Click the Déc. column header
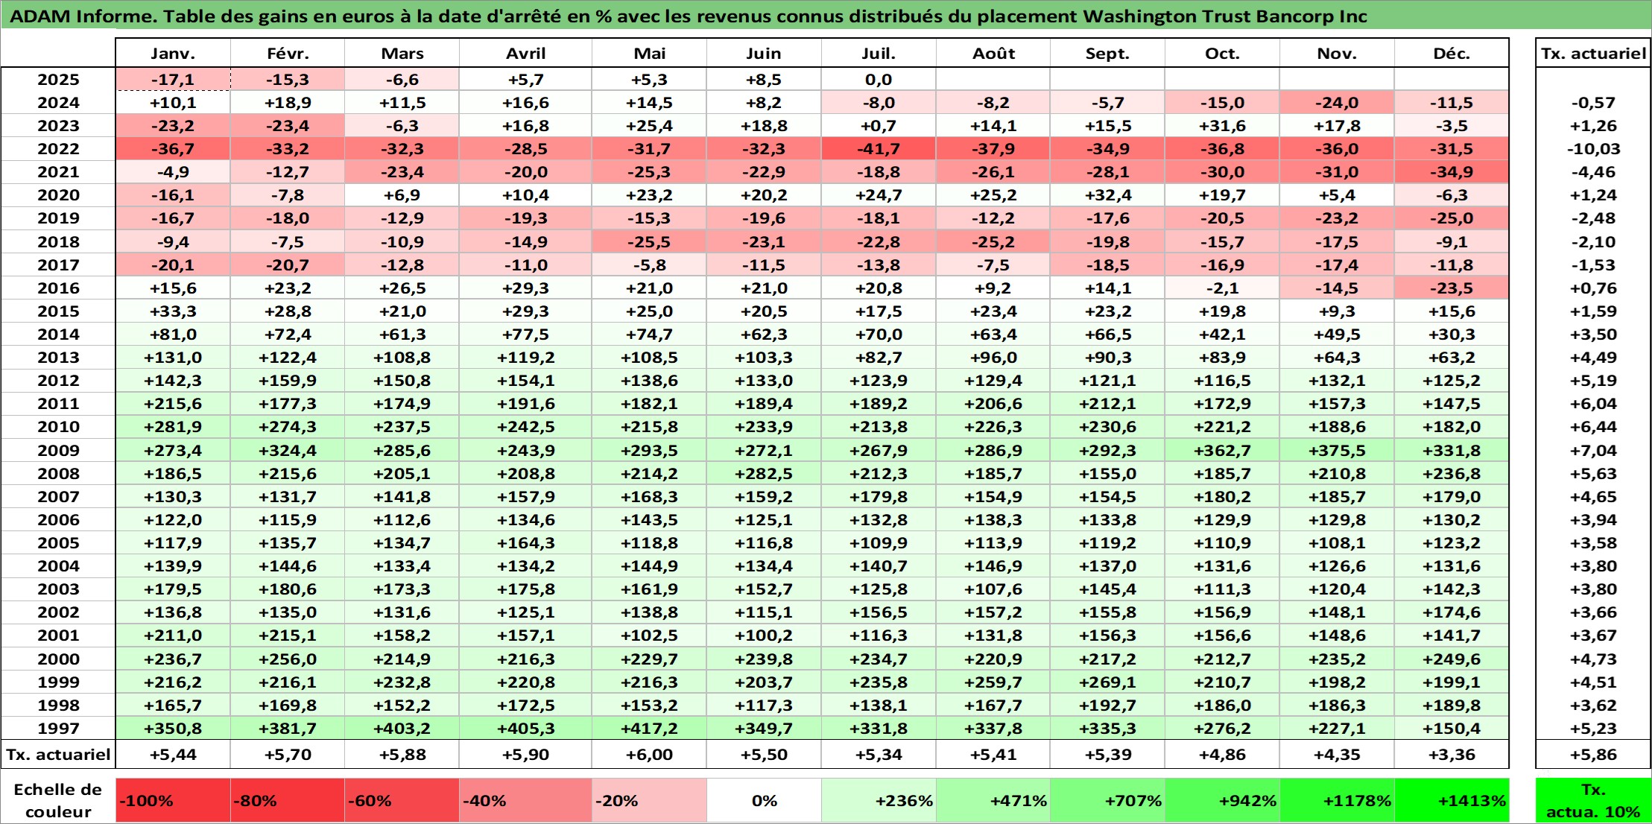The height and width of the screenshot is (824, 1652). tap(1452, 53)
